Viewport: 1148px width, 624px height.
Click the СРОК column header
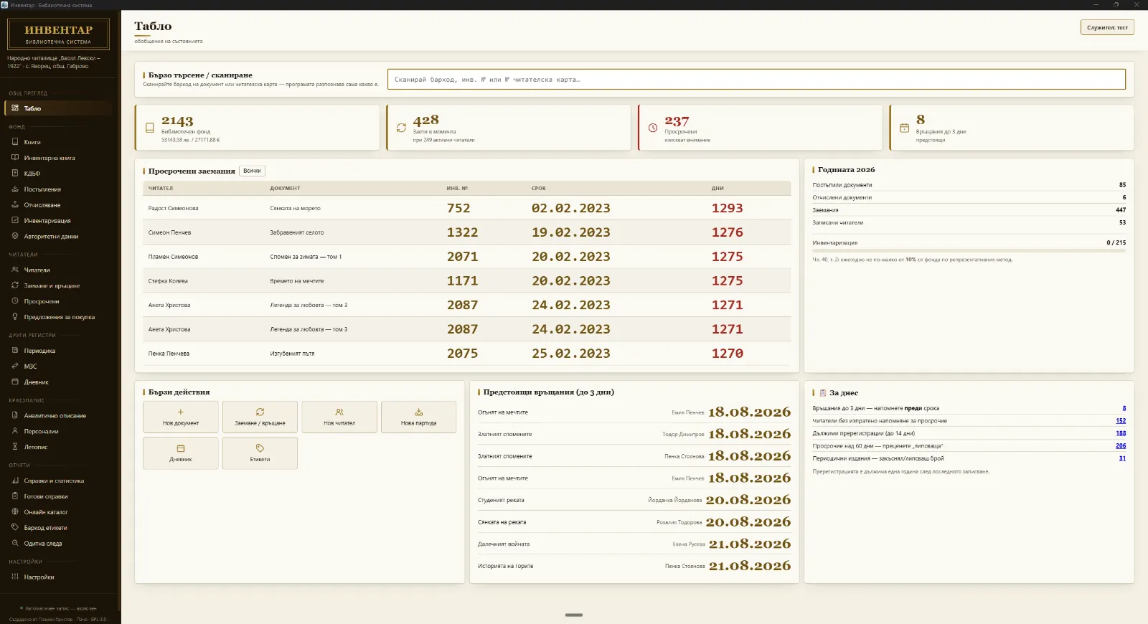pos(539,189)
